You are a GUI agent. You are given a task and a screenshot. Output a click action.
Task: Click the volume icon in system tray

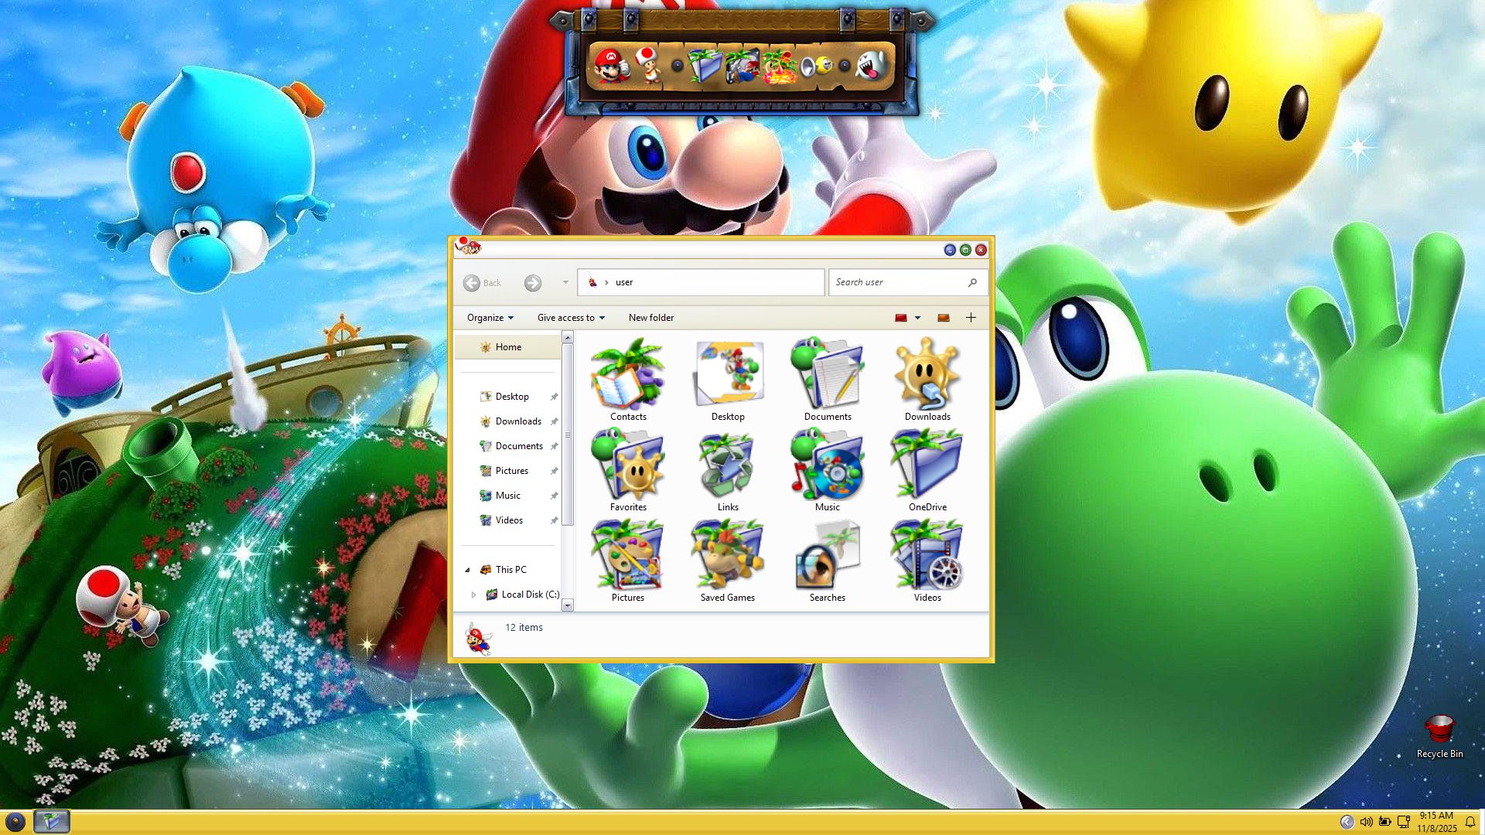tap(1366, 822)
